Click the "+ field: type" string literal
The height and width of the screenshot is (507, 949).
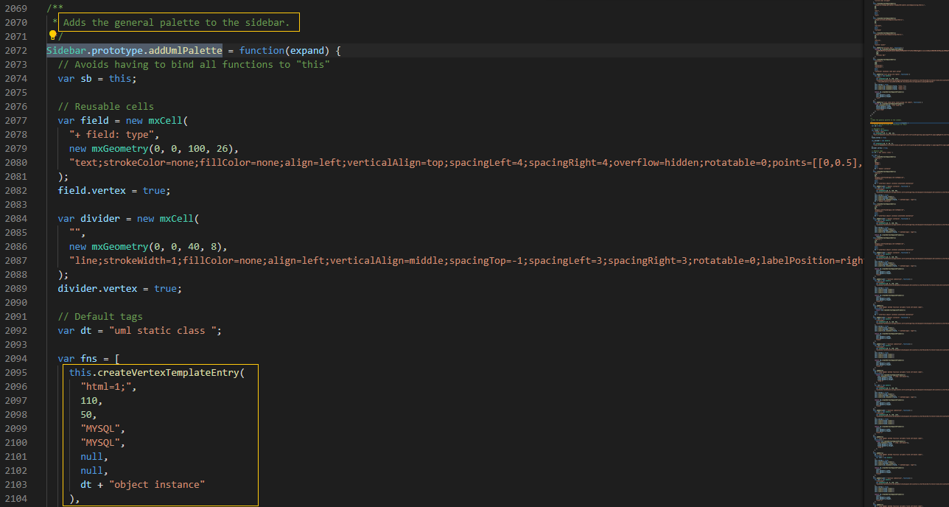pos(114,134)
